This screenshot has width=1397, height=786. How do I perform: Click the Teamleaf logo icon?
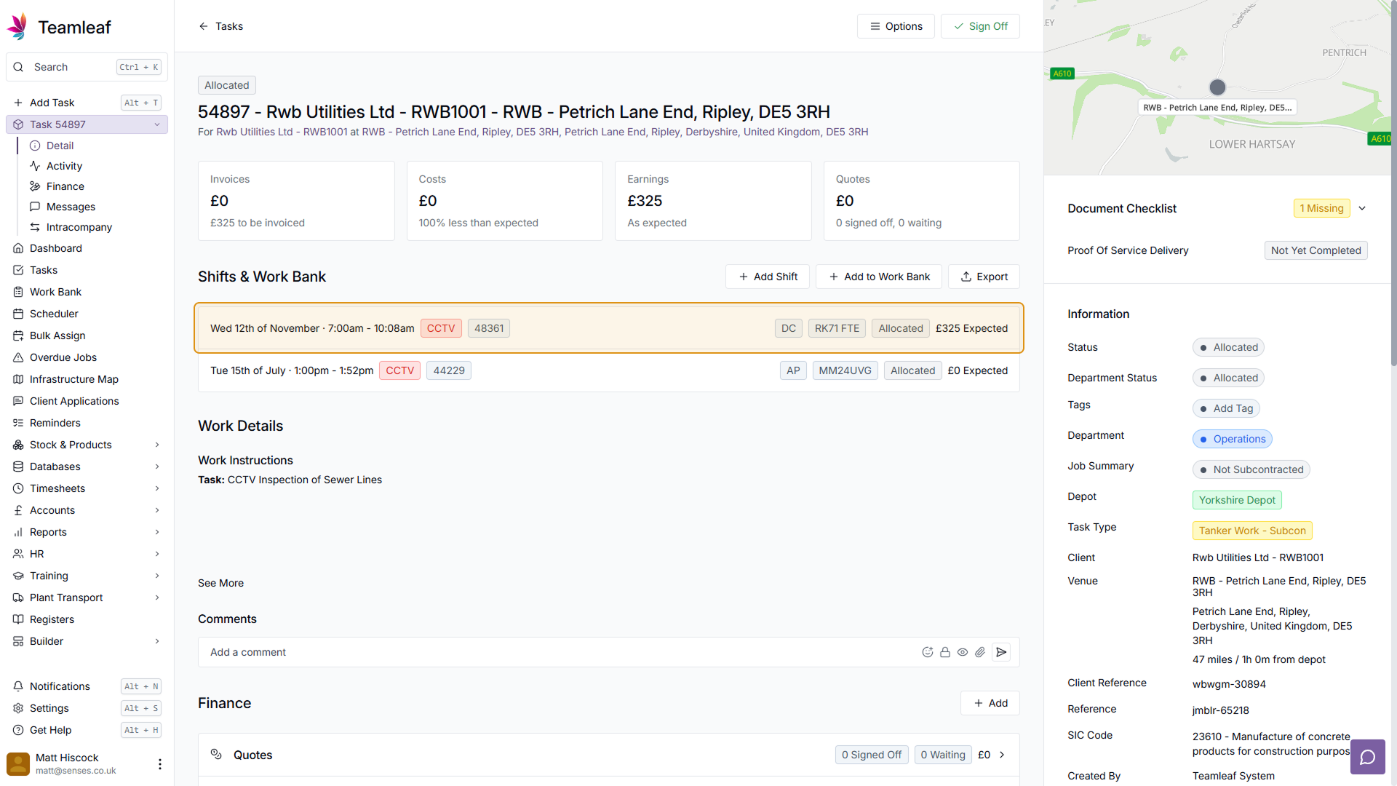coord(17,27)
